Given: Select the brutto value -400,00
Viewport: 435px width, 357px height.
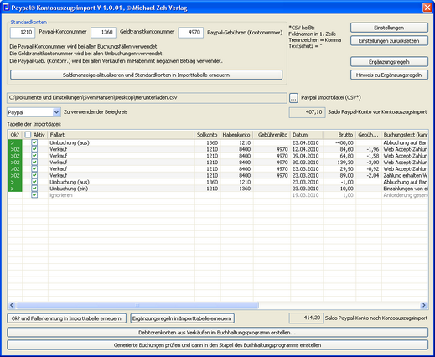Looking at the screenshot, I should coord(339,142).
